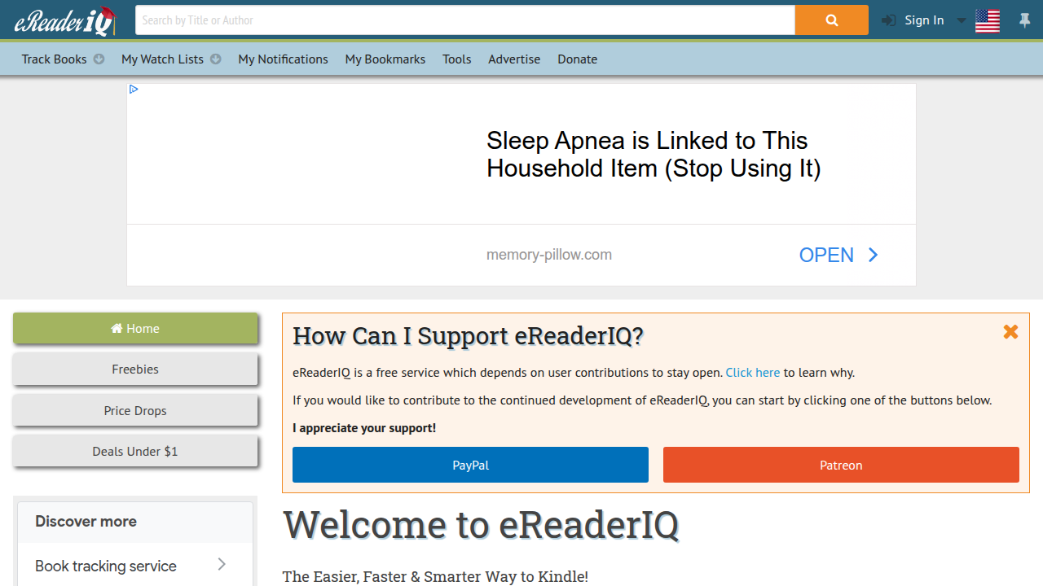Image resolution: width=1043 pixels, height=586 pixels.
Task: Open the Price Drops section
Action: pos(135,410)
